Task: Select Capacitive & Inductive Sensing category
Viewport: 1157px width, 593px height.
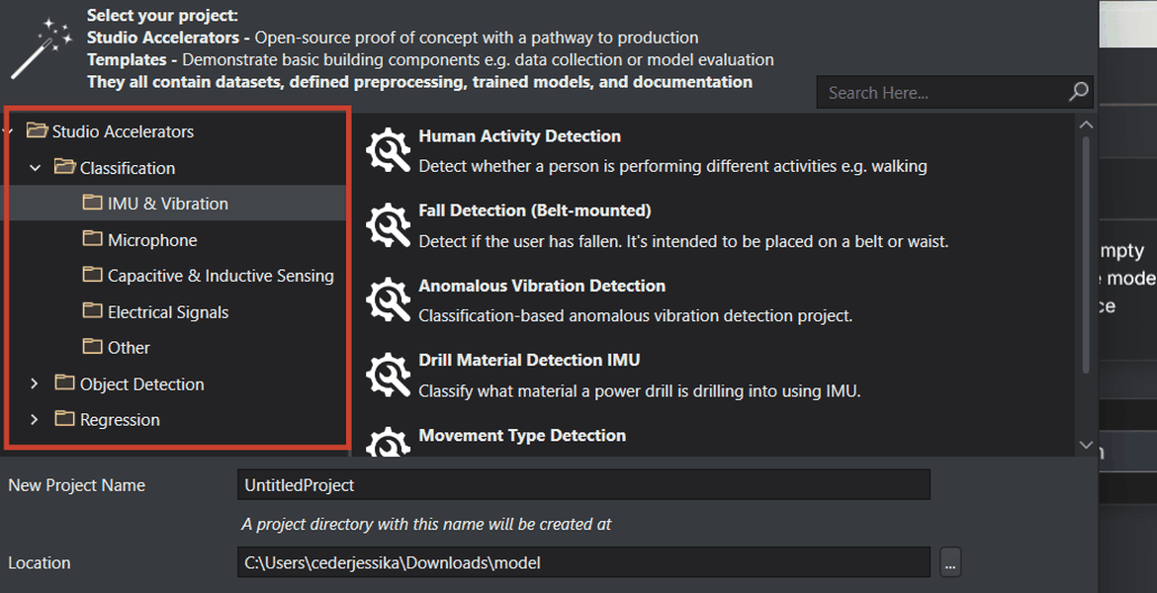Action: click(x=221, y=276)
